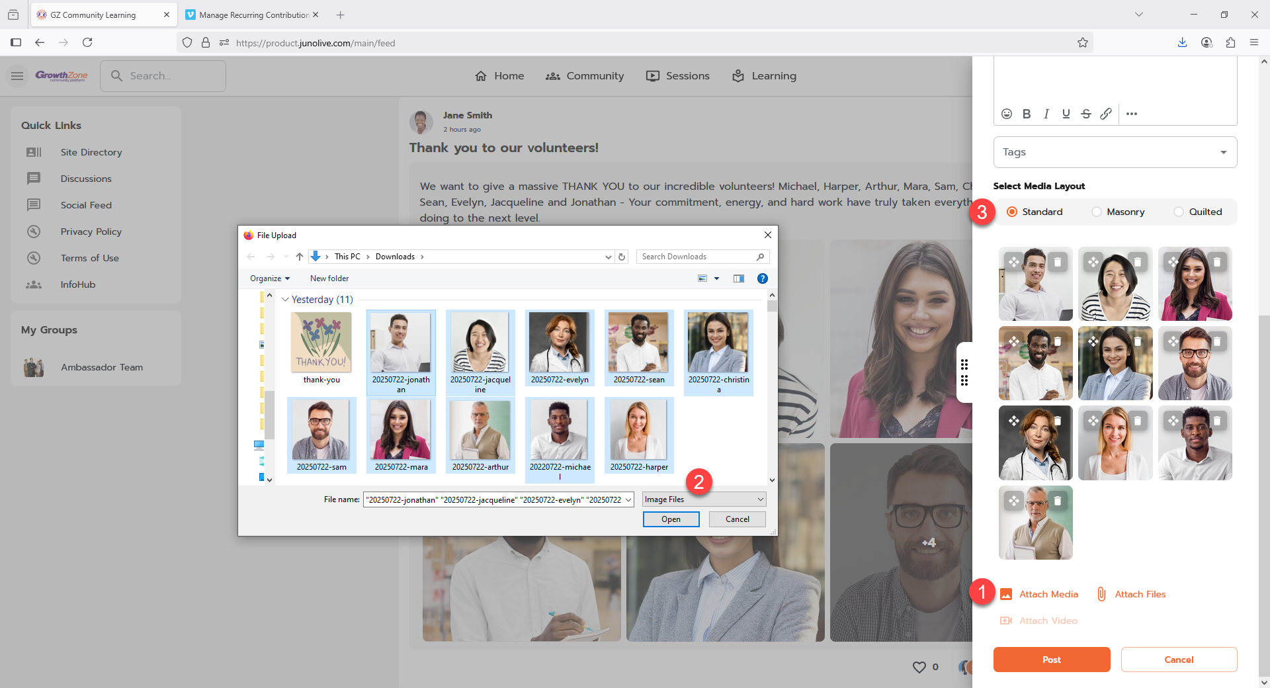Click the GrowthZone logo
Viewport: 1270px width, 688px height.
[x=62, y=76]
